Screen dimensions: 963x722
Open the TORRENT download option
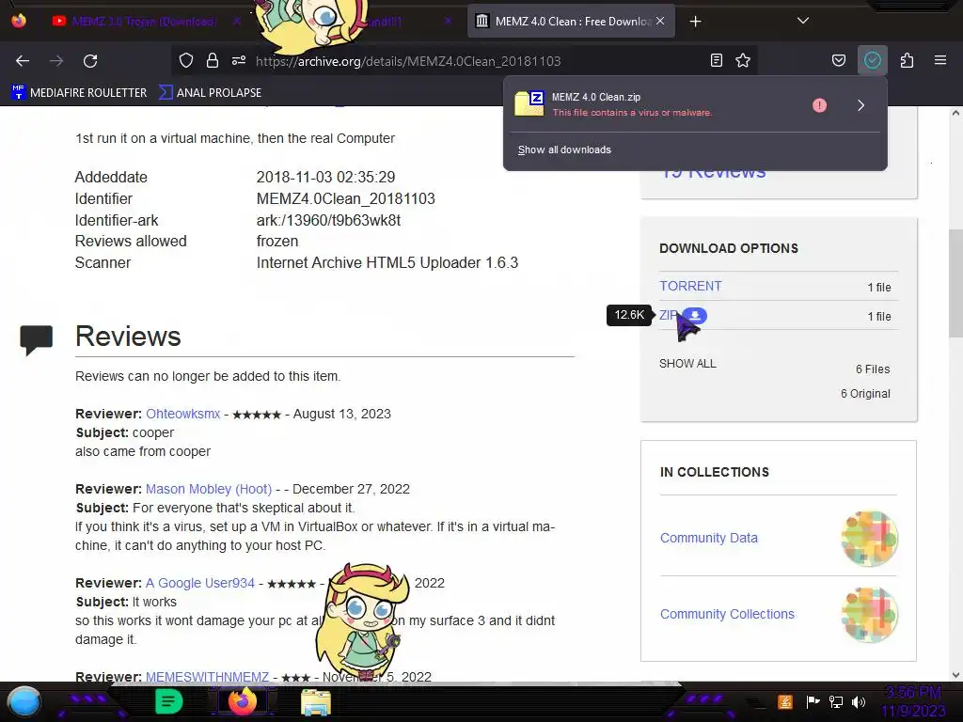pos(690,286)
